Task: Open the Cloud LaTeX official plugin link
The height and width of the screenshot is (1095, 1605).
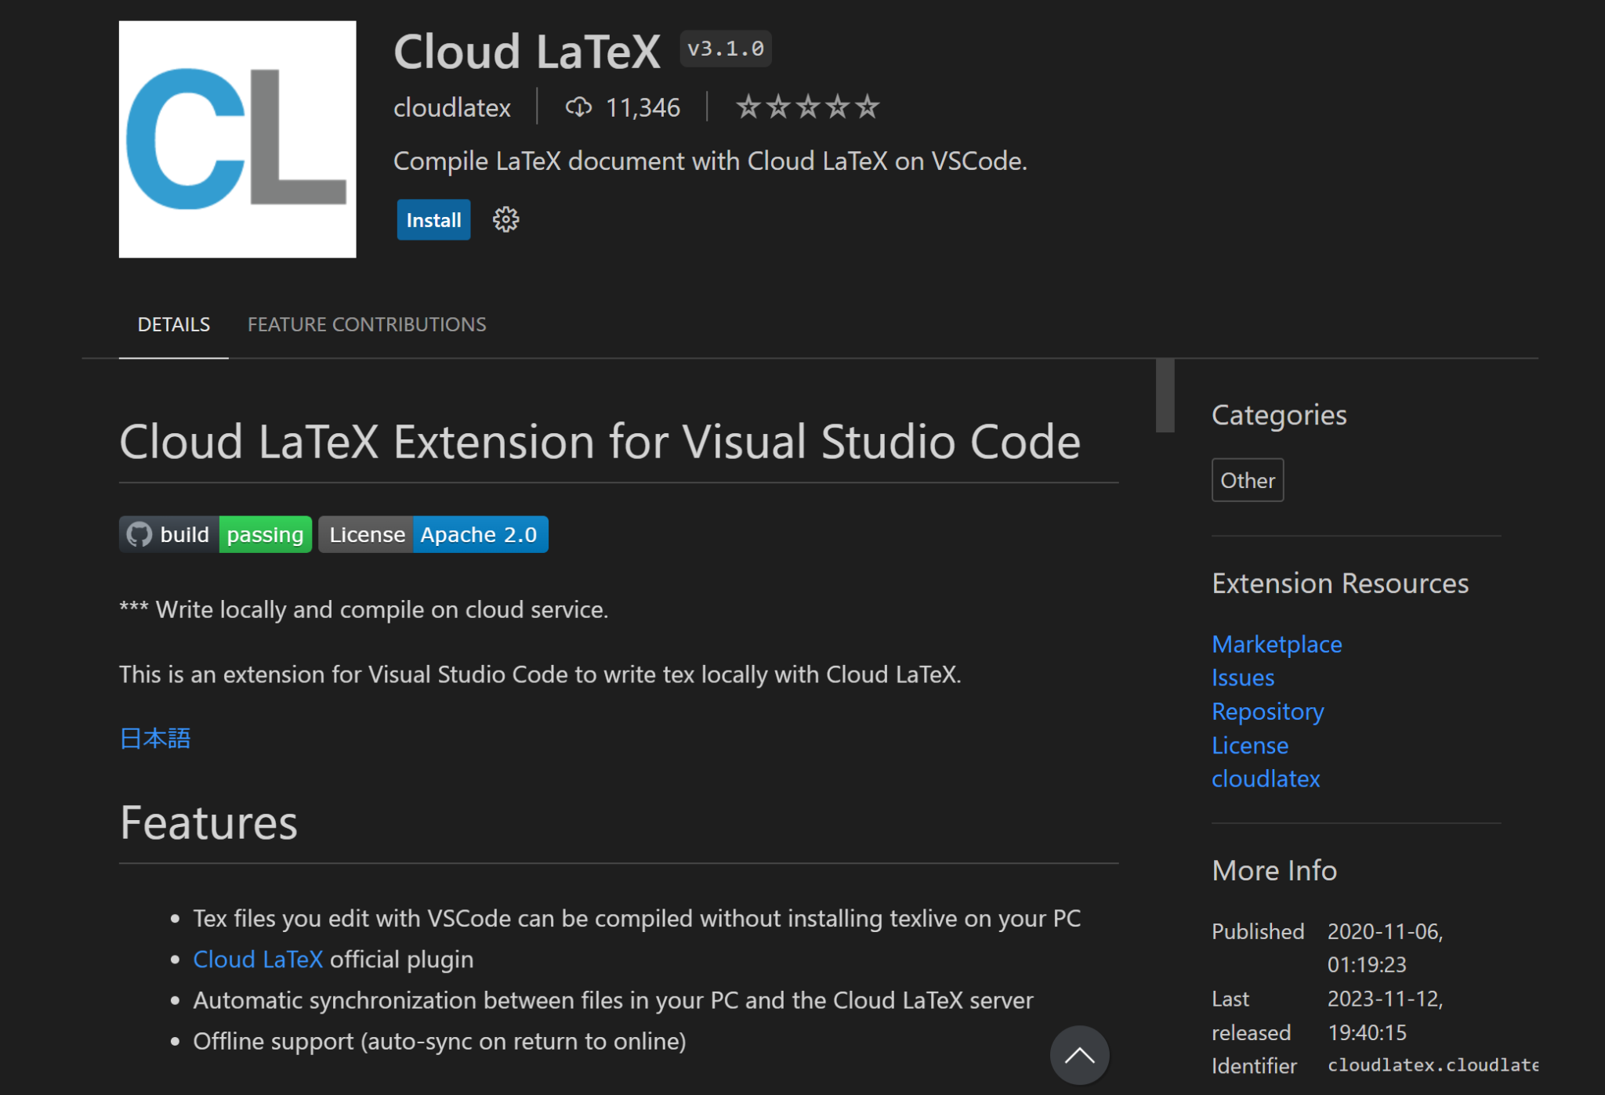Action: tap(258, 959)
